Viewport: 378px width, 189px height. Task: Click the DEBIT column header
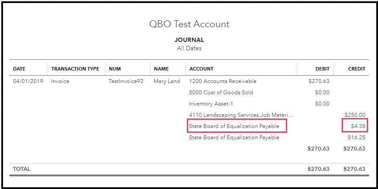[322, 69]
